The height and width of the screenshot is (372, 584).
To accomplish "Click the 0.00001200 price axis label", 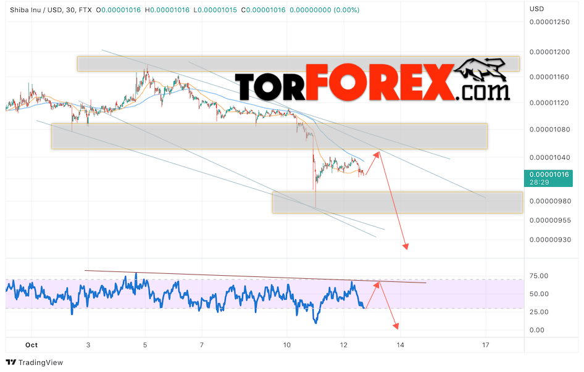I will pos(549,52).
